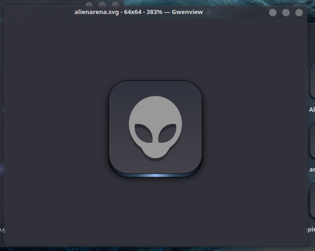Click the alienarena.svg filename in title bar
Viewport: 315px width, 251px height.
click(x=96, y=12)
